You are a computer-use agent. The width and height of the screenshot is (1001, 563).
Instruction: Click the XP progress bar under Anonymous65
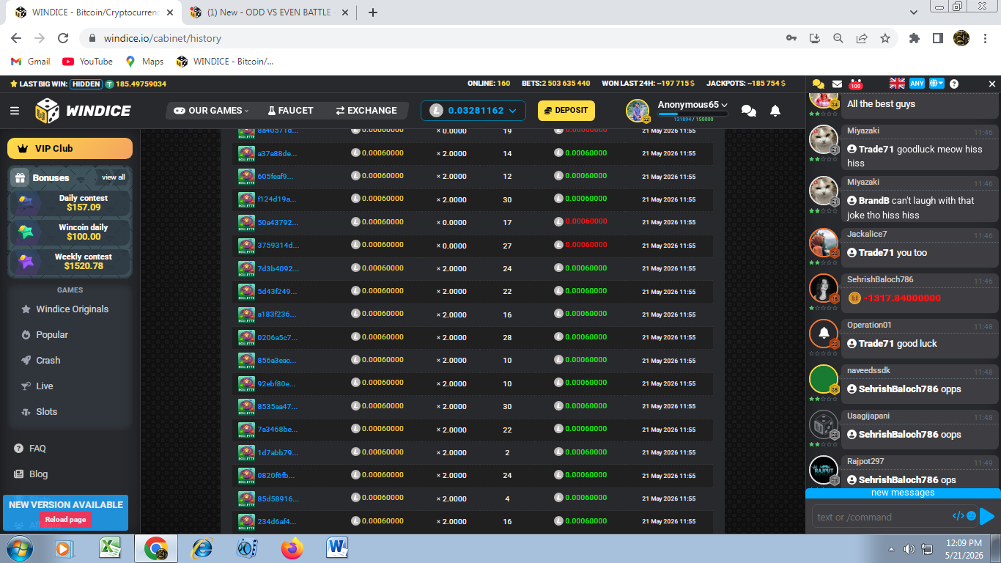[692, 114]
